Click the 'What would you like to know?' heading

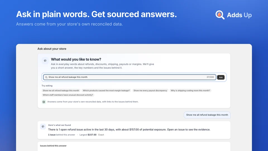pos(76,59)
